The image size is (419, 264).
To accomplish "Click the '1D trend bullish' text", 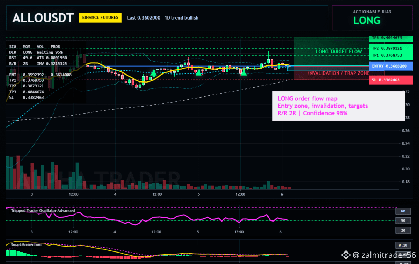I will pyautogui.click(x=181, y=18).
